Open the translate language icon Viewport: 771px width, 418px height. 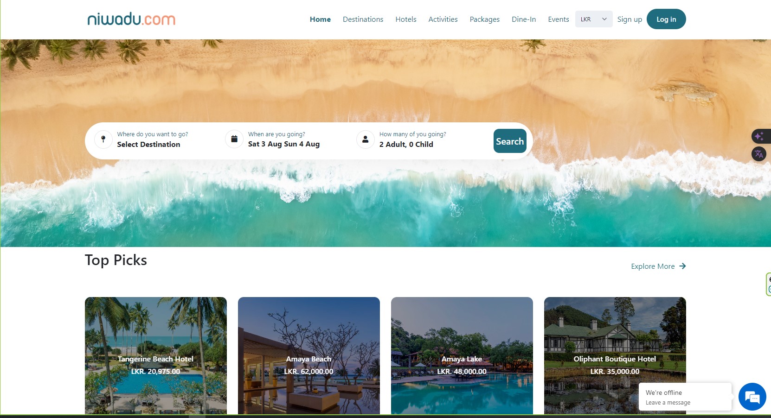pos(759,154)
